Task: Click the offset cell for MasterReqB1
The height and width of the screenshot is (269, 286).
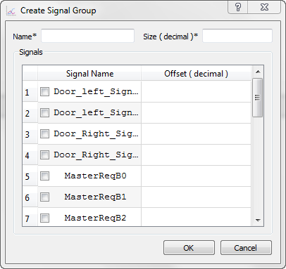Action: [x=196, y=197]
